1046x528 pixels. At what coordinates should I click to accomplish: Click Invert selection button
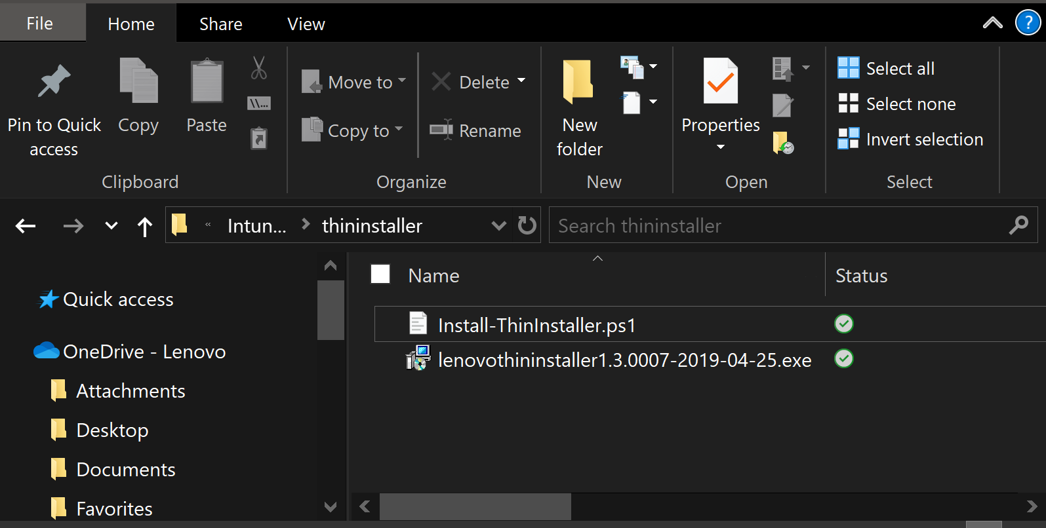tap(910, 139)
